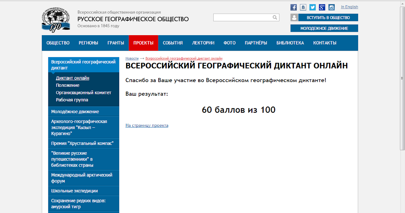Screen dimensions: 405x213
Task: Click the Всероссийская общественная организация caption
Action: (x=119, y=12)
